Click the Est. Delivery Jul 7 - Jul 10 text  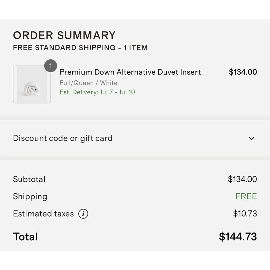(97, 92)
